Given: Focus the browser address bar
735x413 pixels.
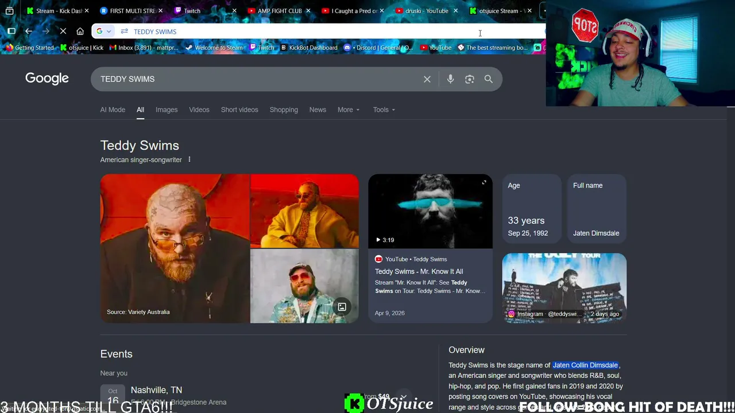Looking at the screenshot, I should tap(333, 32).
